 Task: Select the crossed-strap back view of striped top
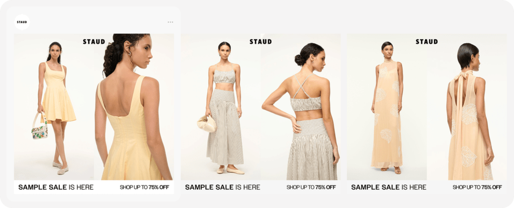click(x=301, y=107)
